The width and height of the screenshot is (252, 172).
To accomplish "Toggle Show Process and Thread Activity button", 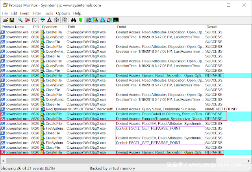I will tap(109, 20).
